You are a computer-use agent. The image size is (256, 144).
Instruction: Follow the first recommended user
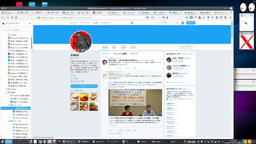(x=178, y=61)
